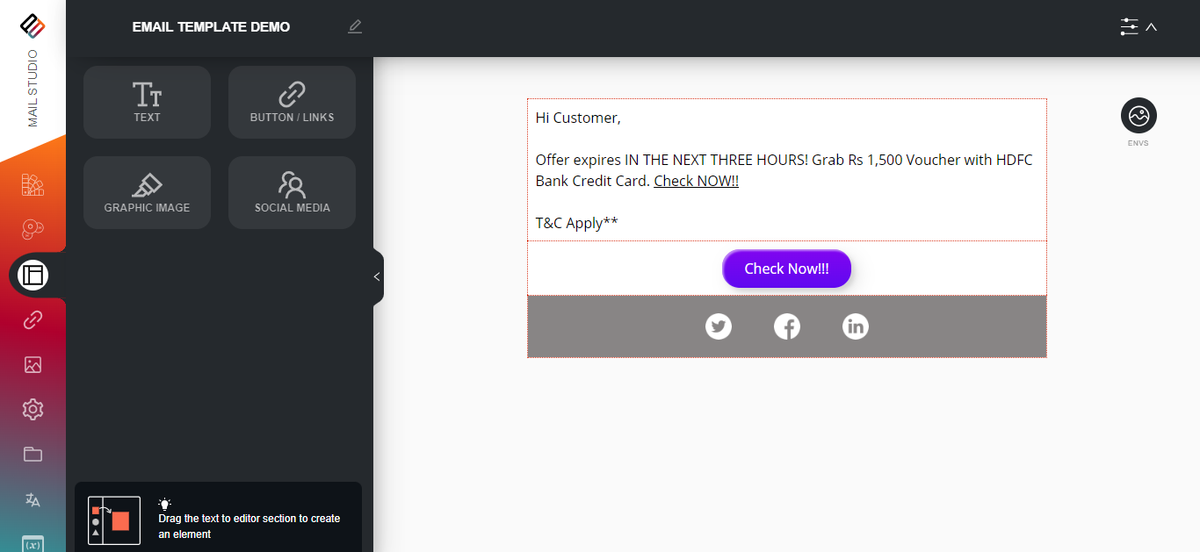
Task: Open the sliders options in header
Action: point(1129,27)
